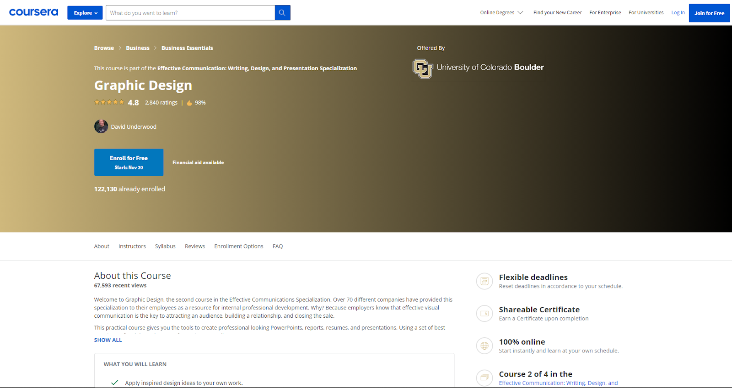Click the 2,840 ratings link
The image size is (732, 388).
161,103
